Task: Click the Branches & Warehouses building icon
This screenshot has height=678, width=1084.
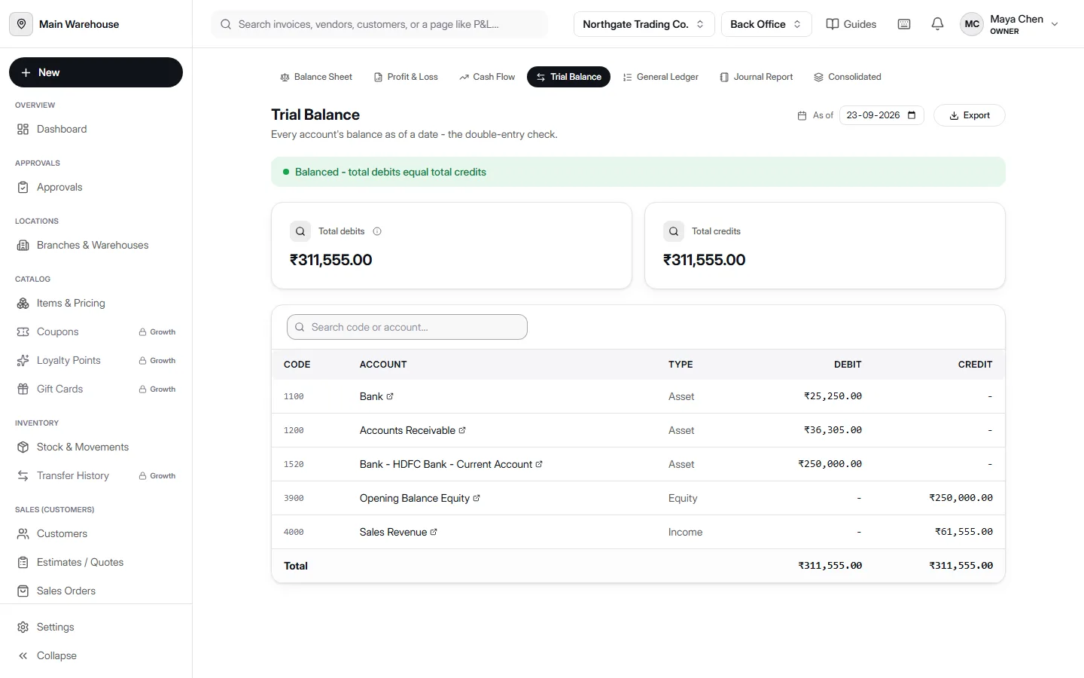Action: (23, 245)
